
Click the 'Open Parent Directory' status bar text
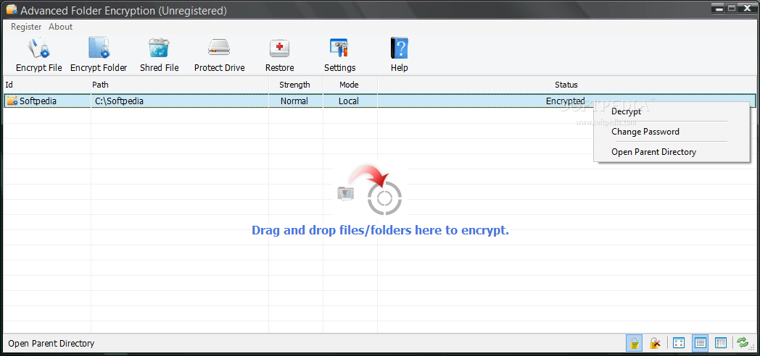pyautogui.click(x=51, y=344)
